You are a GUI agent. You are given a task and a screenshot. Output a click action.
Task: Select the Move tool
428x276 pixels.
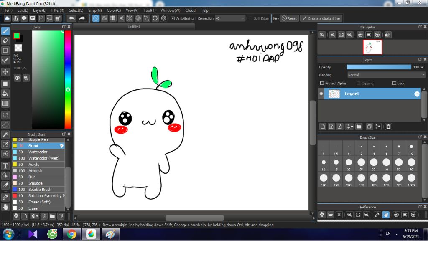pyautogui.click(x=5, y=72)
